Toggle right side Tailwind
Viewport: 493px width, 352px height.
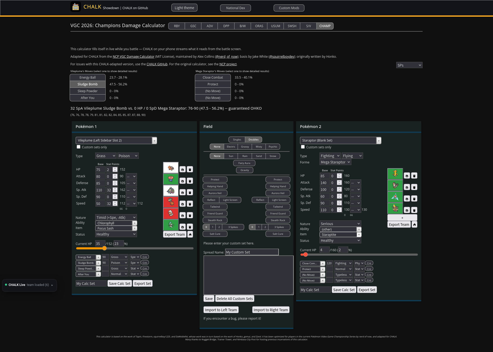tap(278, 207)
